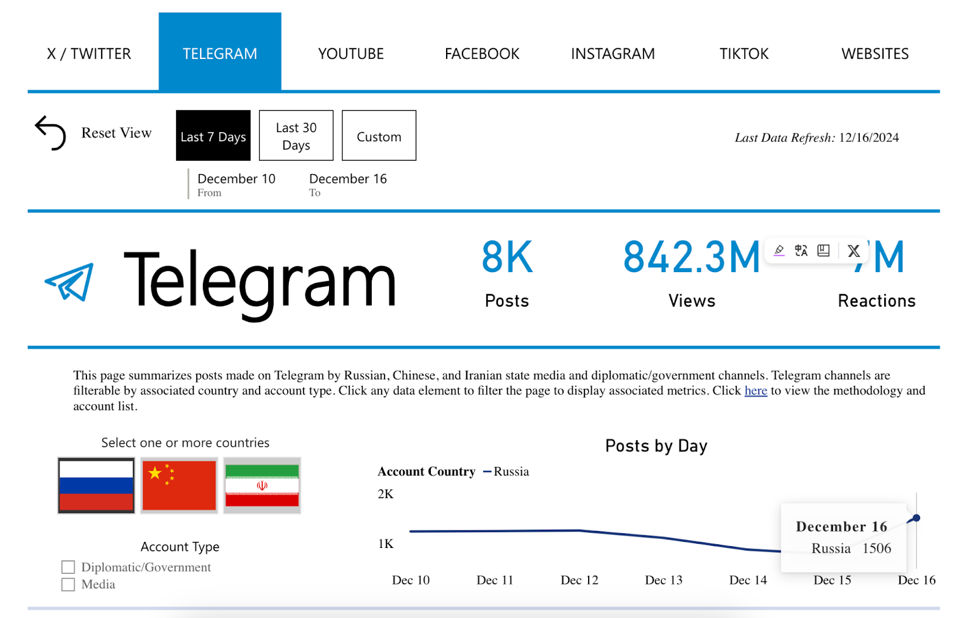Click the Telegram paper plane logo

pyautogui.click(x=69, y=282)
